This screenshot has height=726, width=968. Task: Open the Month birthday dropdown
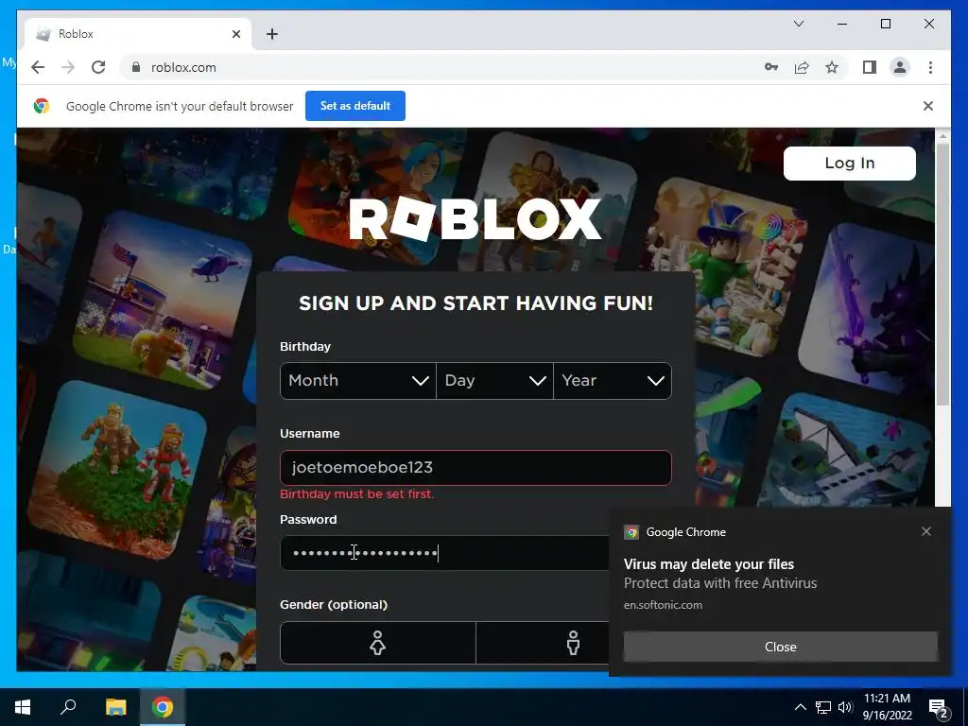tap(358, 380)
